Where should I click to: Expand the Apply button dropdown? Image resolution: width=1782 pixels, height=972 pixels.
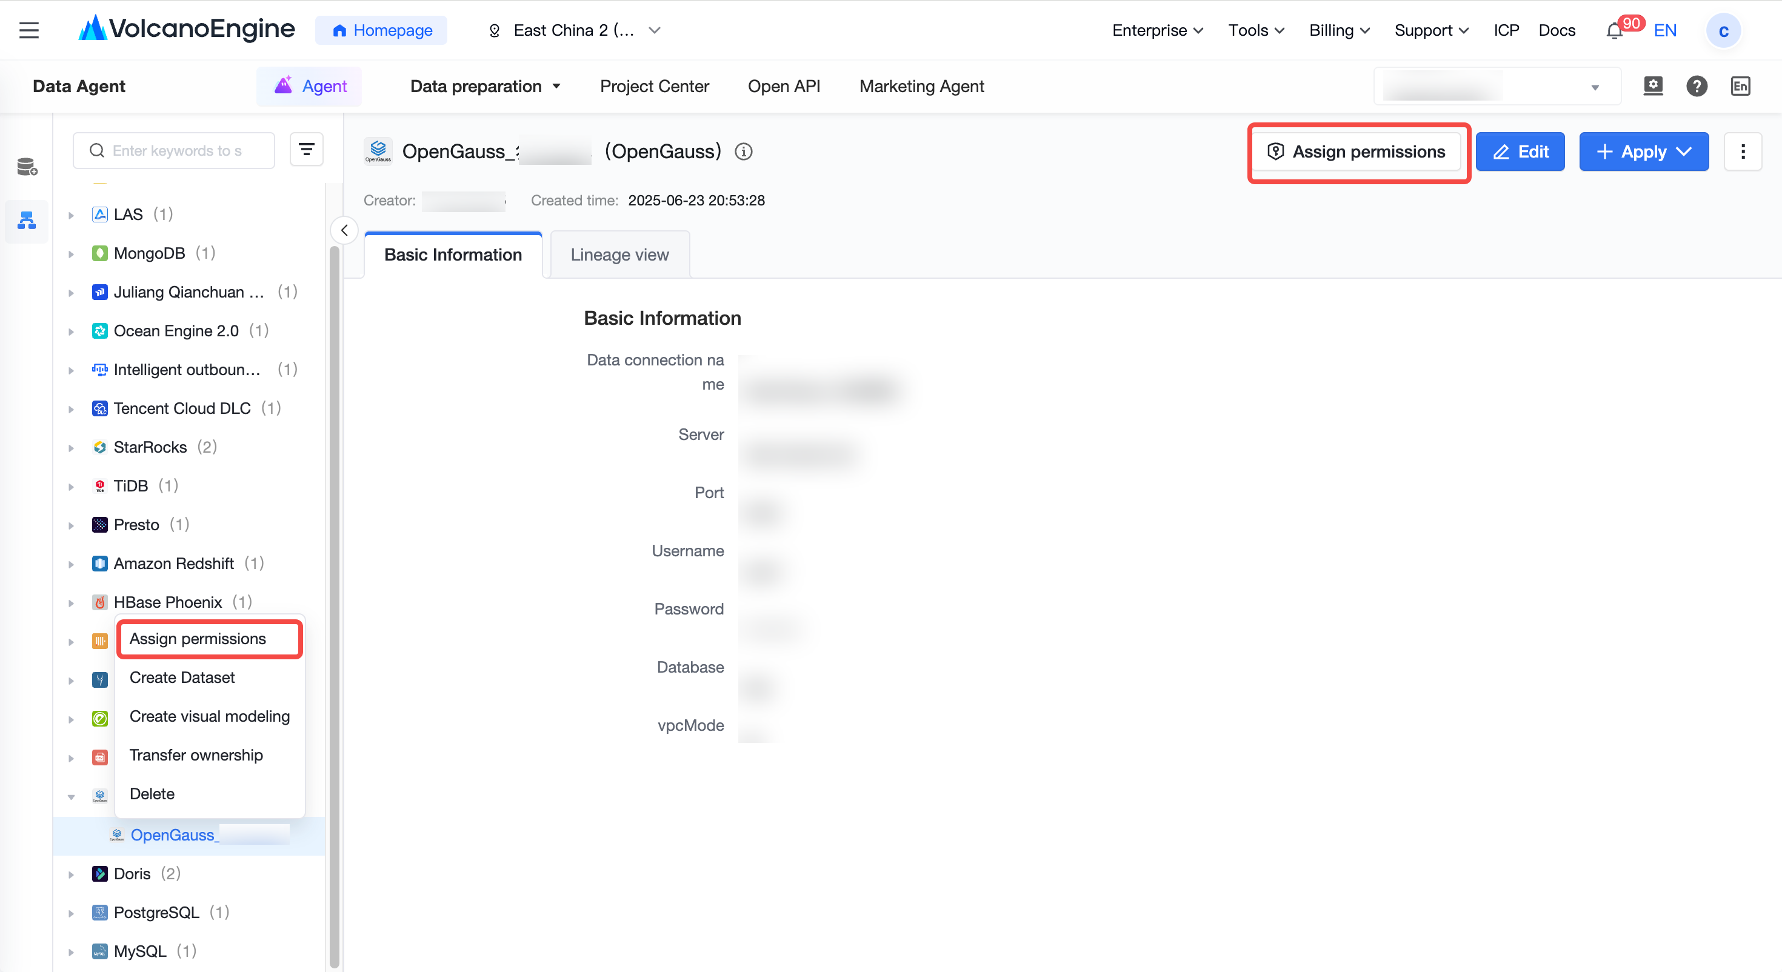tap(1684, 151)
